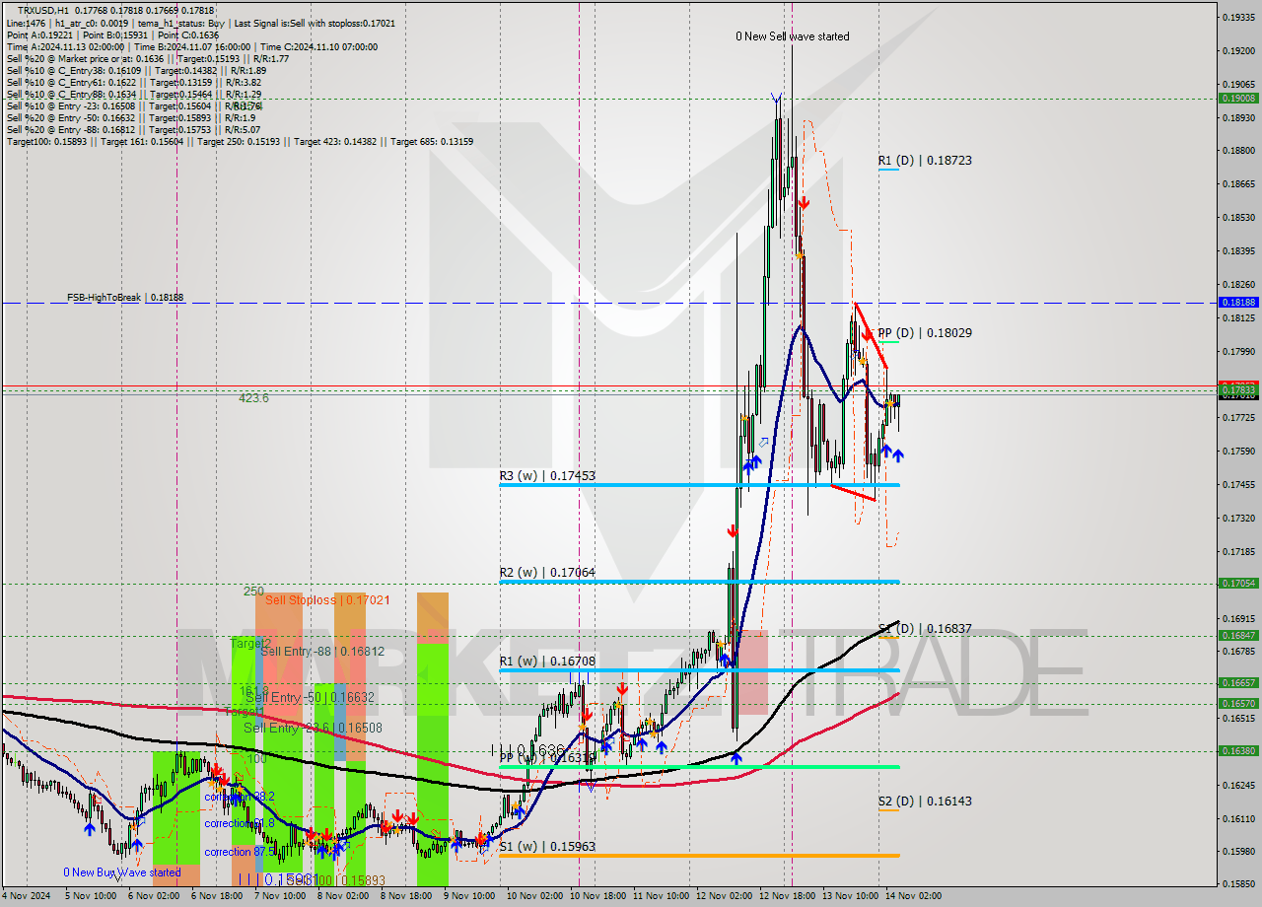The image size is (1262, 907).
Task: Select the R2 (w) | 0.17064 label
Action: 547,573
